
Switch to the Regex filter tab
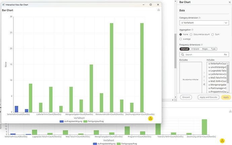click(205, 49)
